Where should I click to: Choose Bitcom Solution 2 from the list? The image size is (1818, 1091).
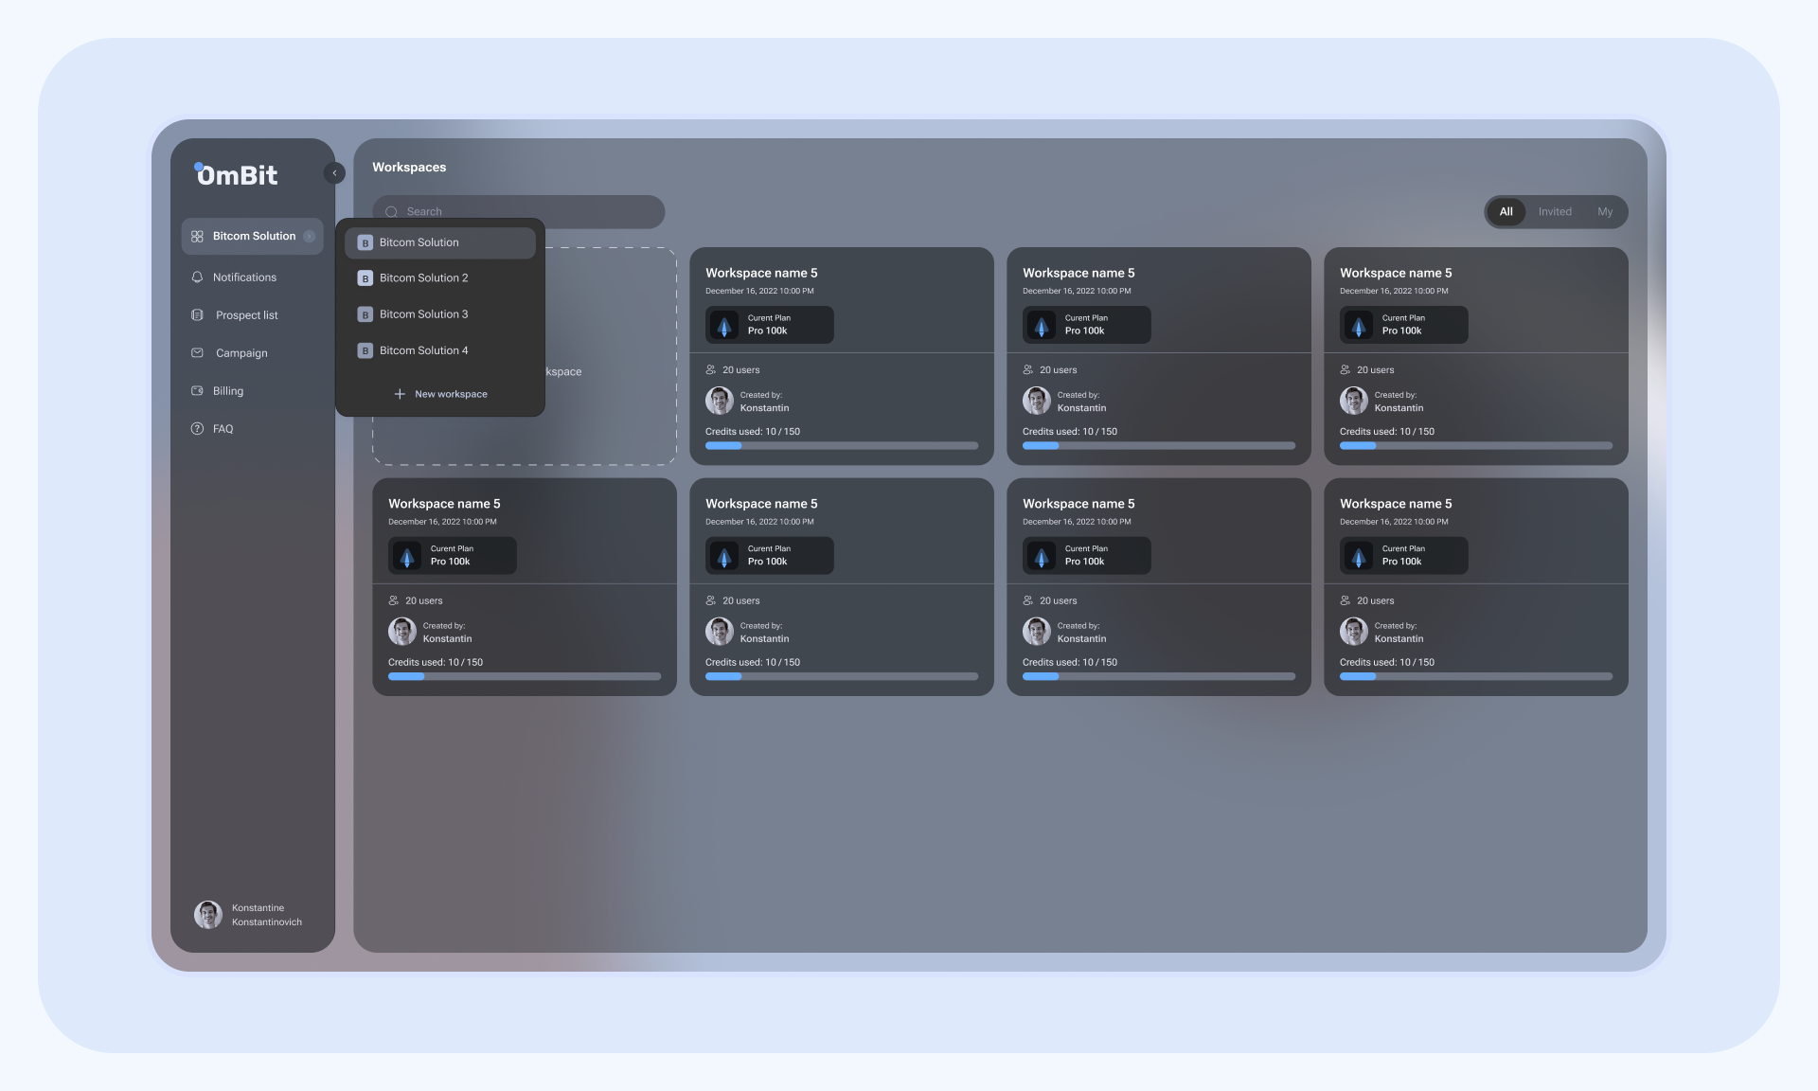423,278
